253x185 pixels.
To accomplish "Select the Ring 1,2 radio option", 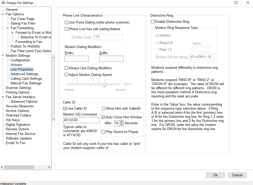I will point(157,49).
